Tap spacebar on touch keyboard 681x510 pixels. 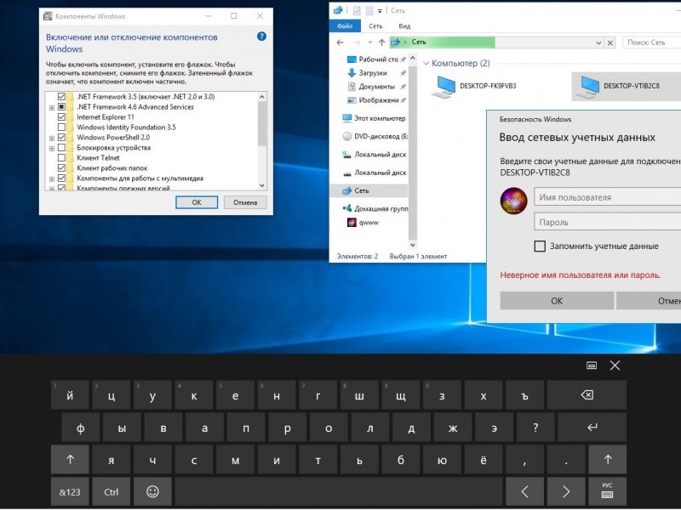pyautogui.click(x=339, y=492)
